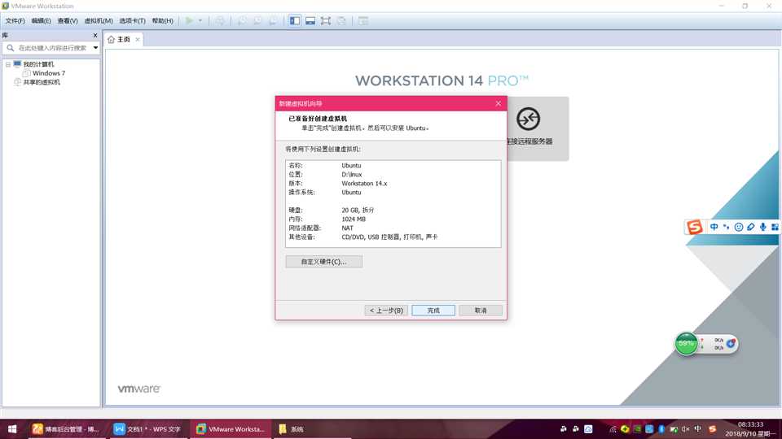Click the Unity mode toolbar icon
The width and height of the screenshot is (782, 439).
tap(341, 20)
